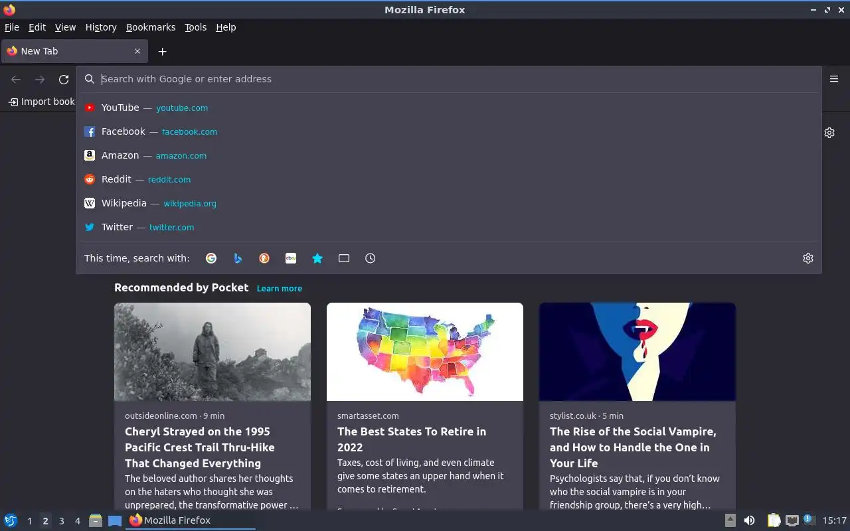The height and width of the screenshot is (531, 850).
Task: Open volume control in system tray
Action: click(749, 520)
